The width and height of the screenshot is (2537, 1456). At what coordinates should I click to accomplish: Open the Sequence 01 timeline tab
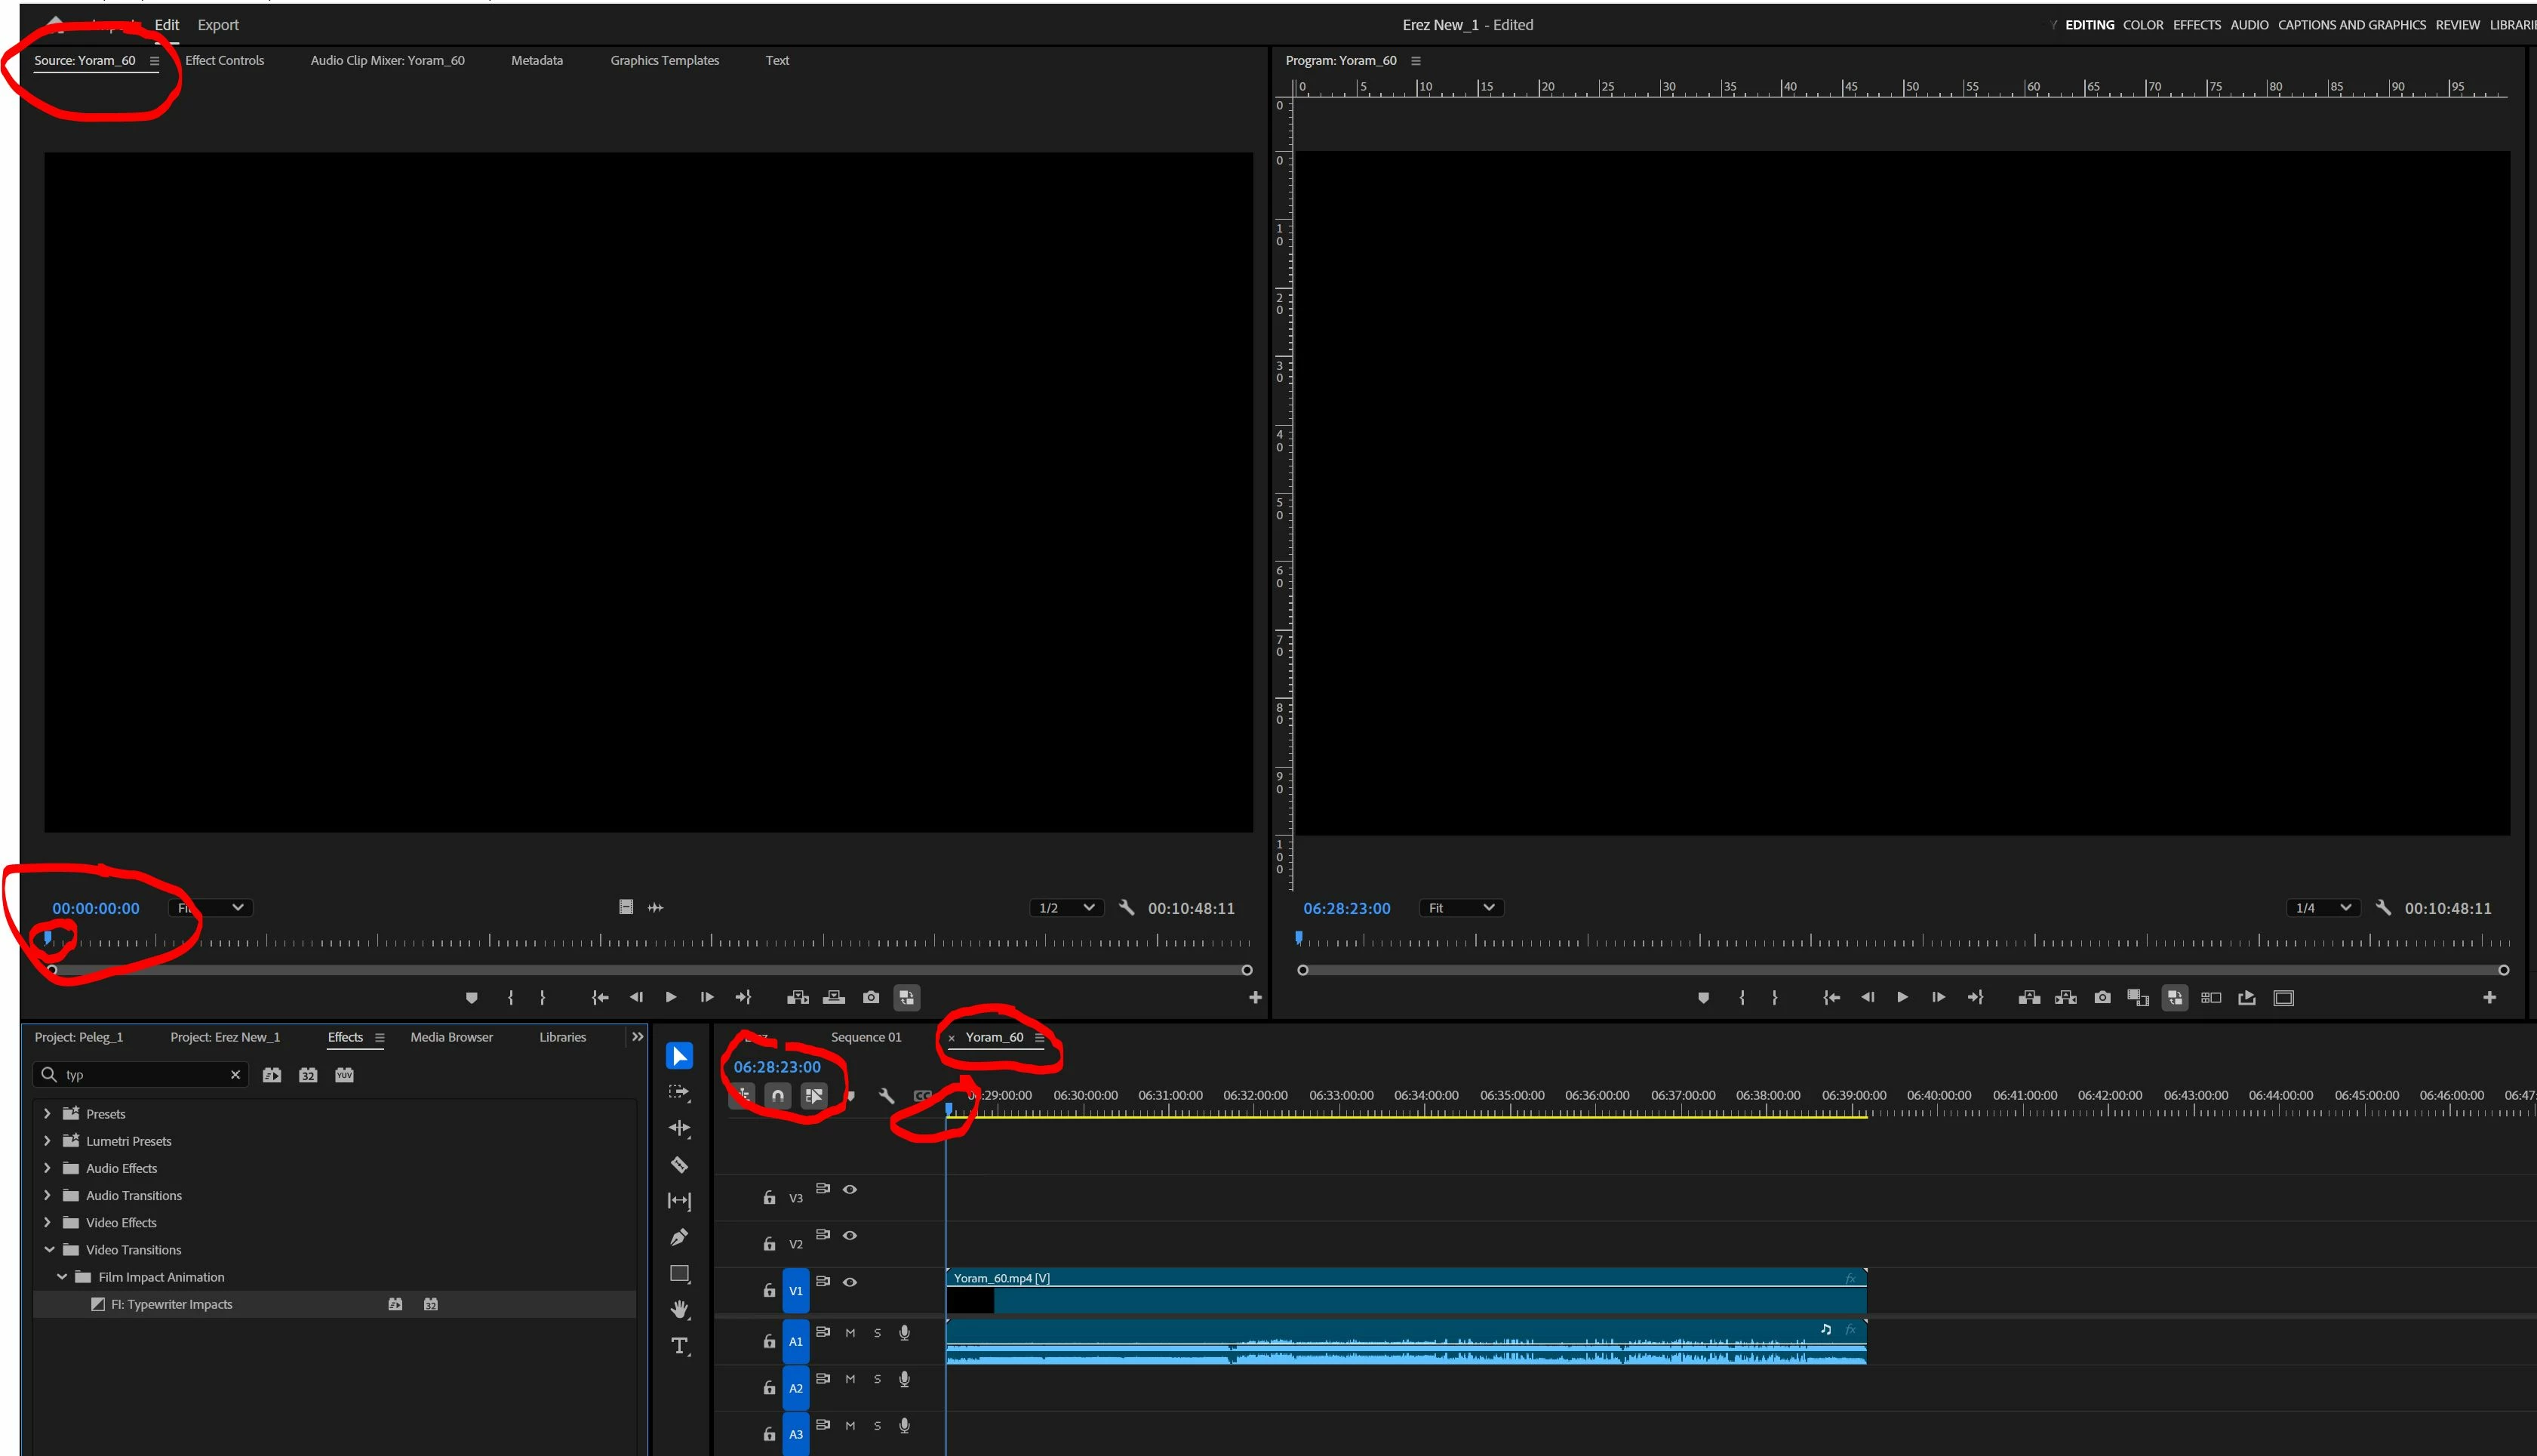click(x=866, y=1037)
